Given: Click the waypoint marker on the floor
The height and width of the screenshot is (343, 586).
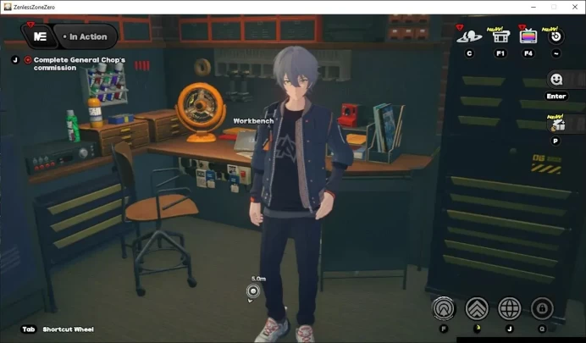Looking at the screenshot, I should (x=253, y=291).
